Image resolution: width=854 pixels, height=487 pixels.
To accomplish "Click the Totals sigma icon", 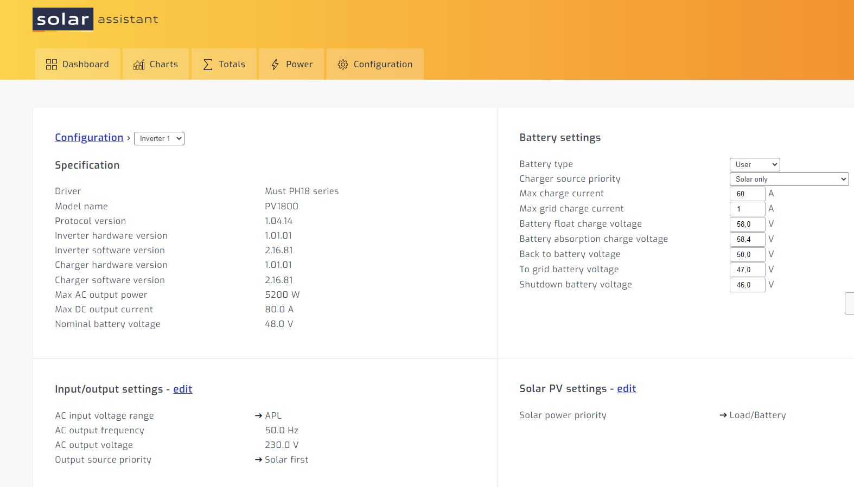I will click(x=208, y=65).
